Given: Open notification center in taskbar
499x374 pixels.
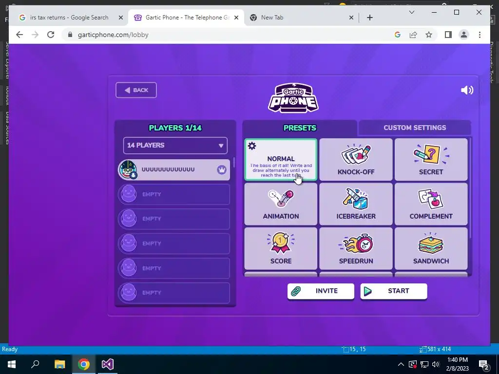Looking at the screenshot, I should 484,364.
